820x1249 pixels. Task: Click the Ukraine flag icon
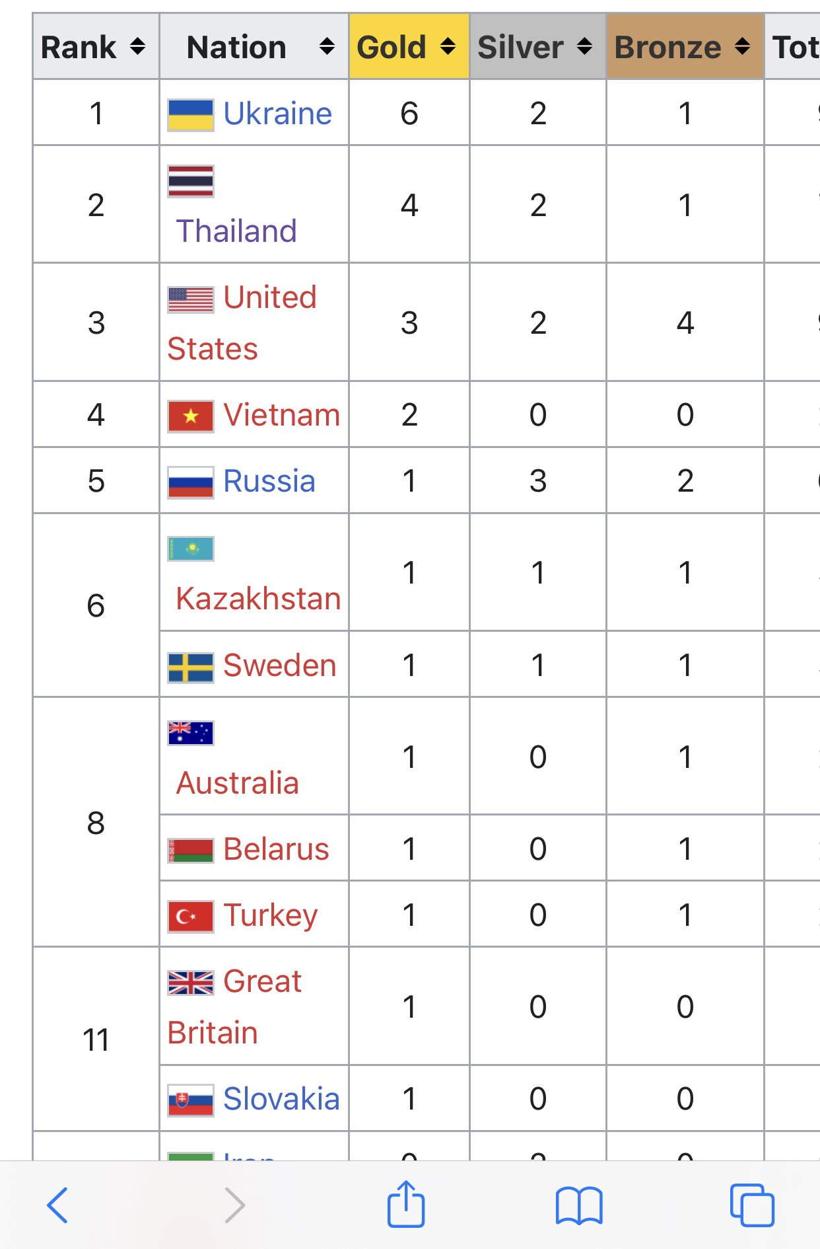(x=191, y=114)
